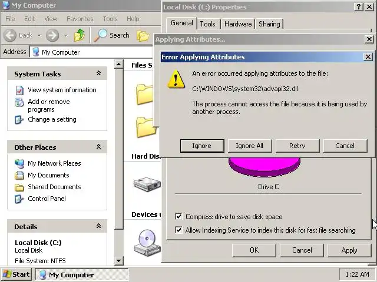Open the Tools menu in My Computer
Viewport: 377px width, 282px height.
110,19
